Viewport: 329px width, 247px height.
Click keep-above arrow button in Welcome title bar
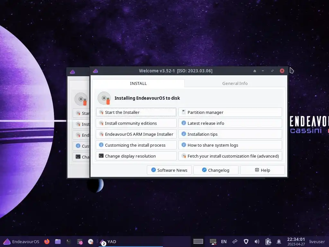(255, 71)
